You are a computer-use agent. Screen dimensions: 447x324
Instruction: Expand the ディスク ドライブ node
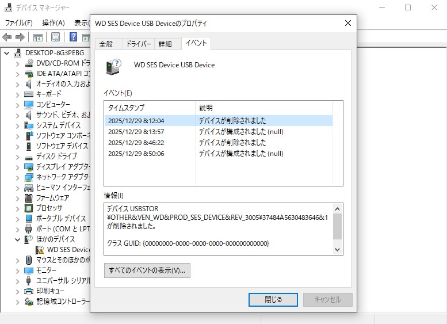click(x=17, y=157)
